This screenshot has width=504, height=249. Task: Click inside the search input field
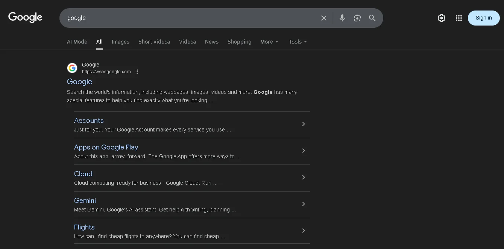188,18
